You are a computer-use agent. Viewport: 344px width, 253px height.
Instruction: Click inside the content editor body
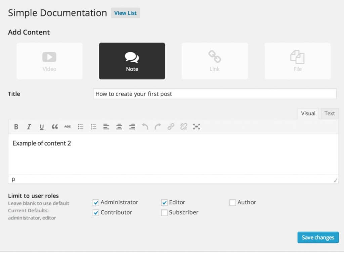click(x=173, y=155)
